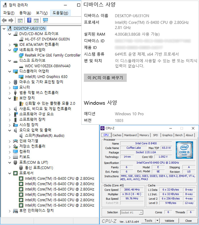Expand the sound, video and game controllers branch
This screenshot has height=225, width=199.
(10, 109)
